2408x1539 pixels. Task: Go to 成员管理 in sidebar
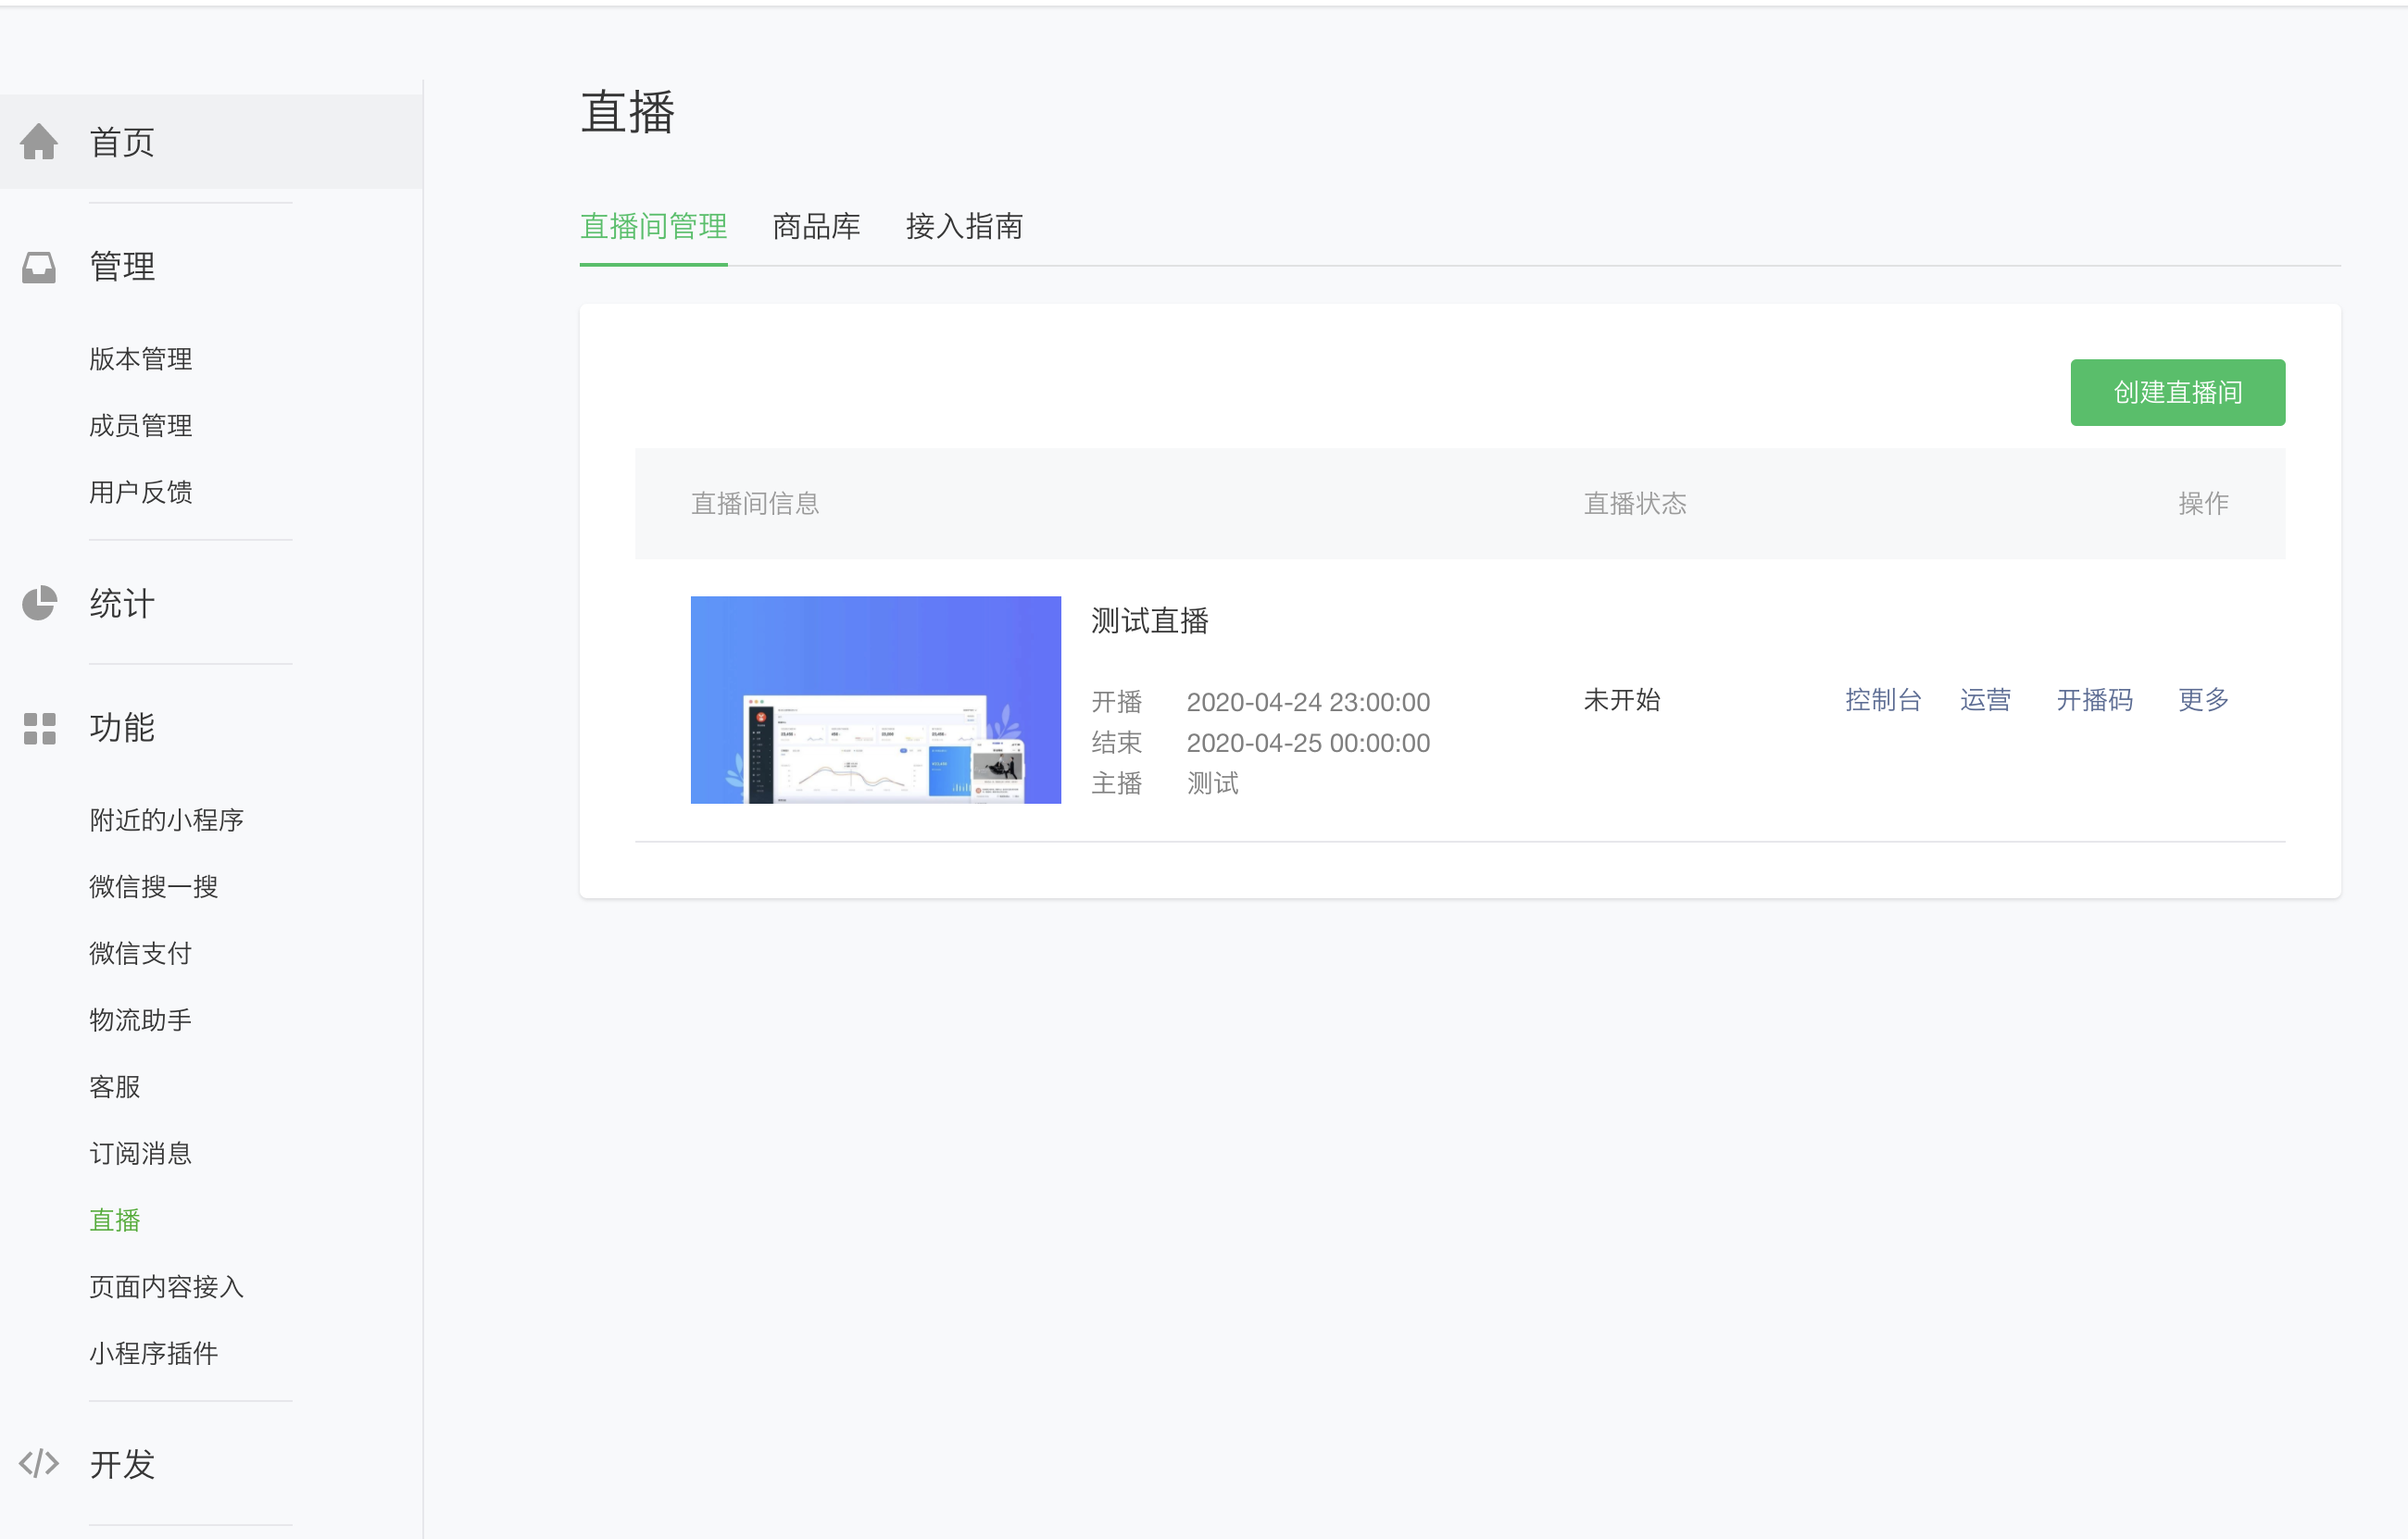coord(140,426)
